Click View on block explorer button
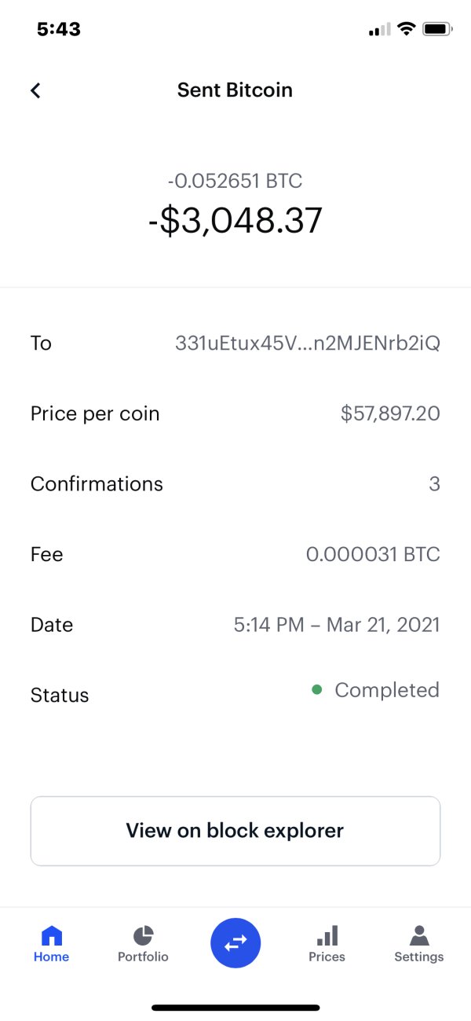471x1021 pixels. (x=235, y=831)
